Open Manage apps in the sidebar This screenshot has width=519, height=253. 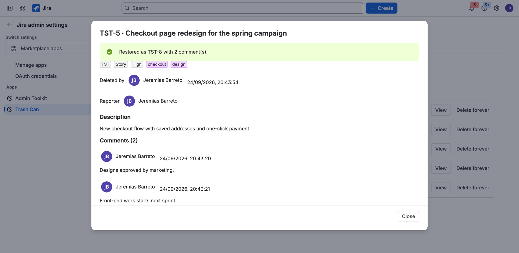tap(31, 65)
